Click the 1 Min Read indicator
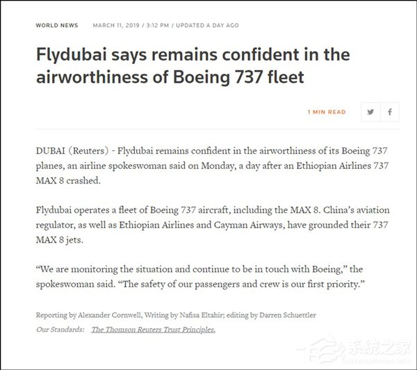 click(x=327, y=112)
